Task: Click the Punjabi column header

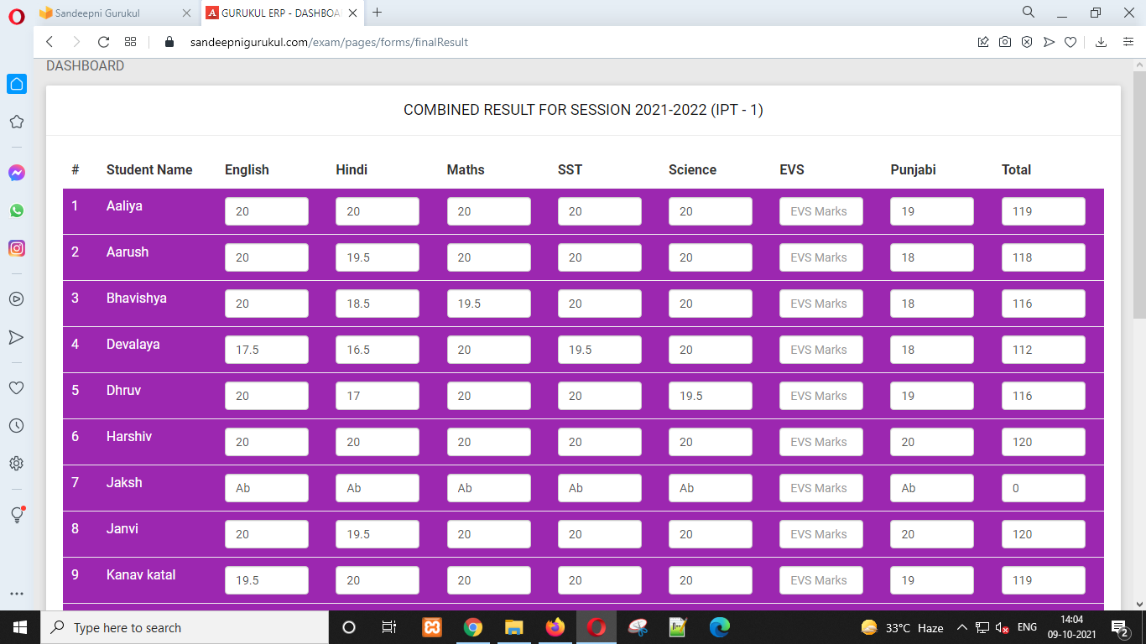Action: 913,169
